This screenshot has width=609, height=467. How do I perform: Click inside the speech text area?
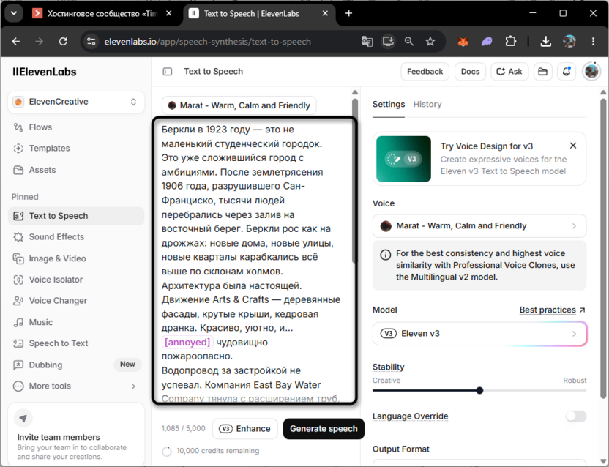tap(255, 261)
